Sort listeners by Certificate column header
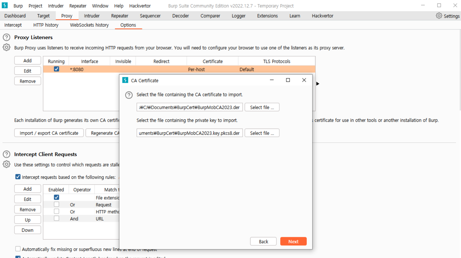 [x=213, y=61]
